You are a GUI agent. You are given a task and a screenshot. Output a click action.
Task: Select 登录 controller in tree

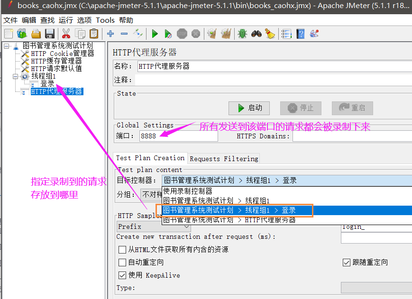click(x=47, y=84)
